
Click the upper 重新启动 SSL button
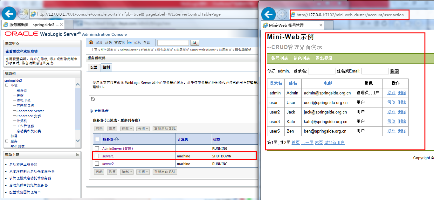(x=165, y=129)
